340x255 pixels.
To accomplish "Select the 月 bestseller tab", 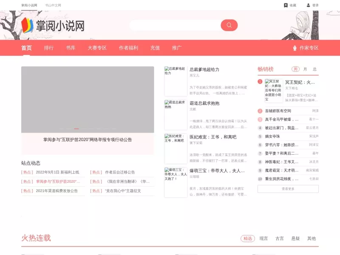I will [x=305, y=69].
